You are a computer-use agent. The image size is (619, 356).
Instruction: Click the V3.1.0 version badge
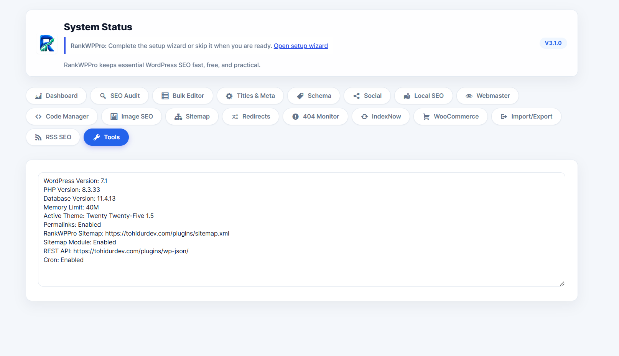click(x=553, y=43)
